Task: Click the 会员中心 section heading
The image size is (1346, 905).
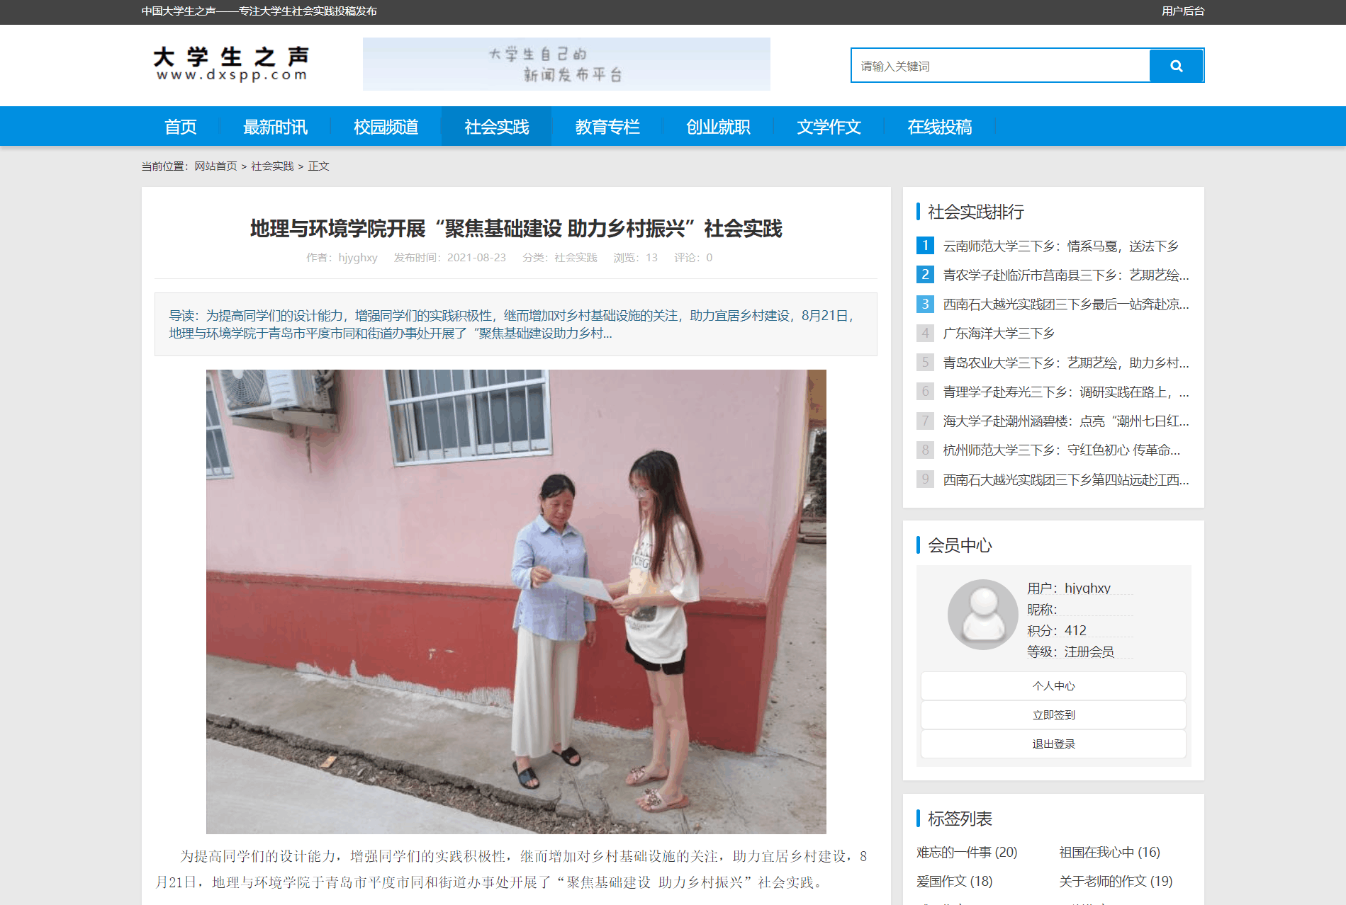Action: 960,545
